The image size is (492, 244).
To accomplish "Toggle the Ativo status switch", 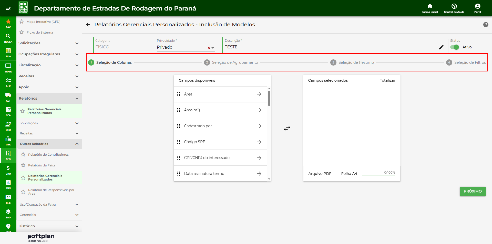I will tap(455, 47).
